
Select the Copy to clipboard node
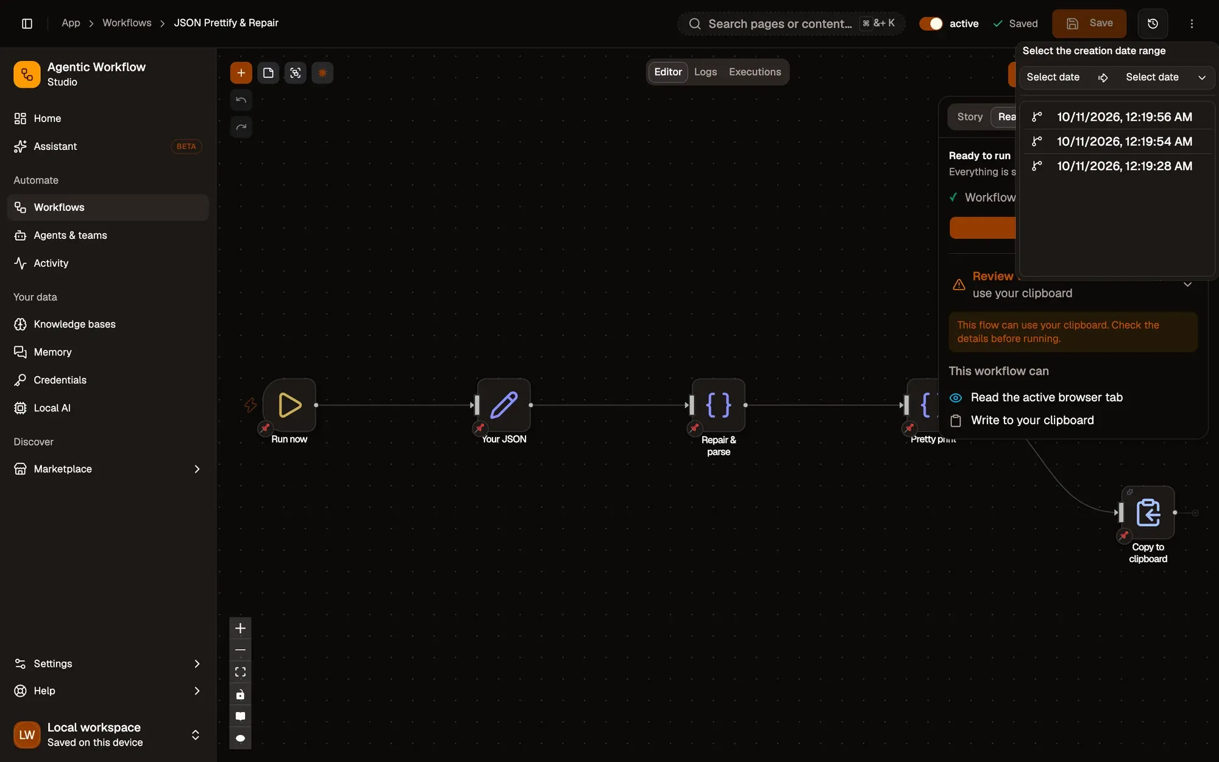tap(1148, 512)
